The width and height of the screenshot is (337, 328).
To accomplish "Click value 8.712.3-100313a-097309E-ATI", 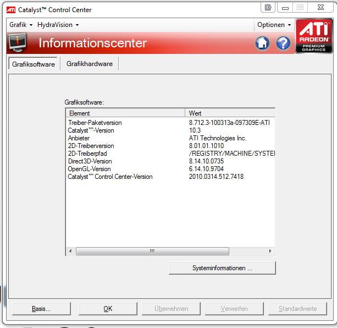I will point(229,123).
